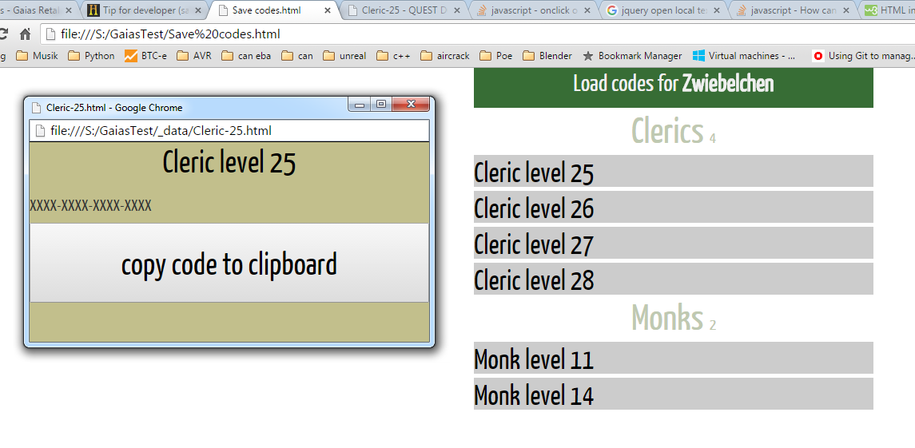Close the Gaias Retaliation tab
The height and width of the screenshot is (448, 915).
[68, 10]
